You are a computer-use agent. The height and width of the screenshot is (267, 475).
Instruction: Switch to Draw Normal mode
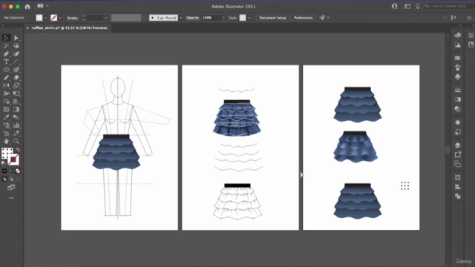4,179
